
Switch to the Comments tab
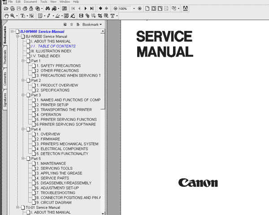coord(5,79)
